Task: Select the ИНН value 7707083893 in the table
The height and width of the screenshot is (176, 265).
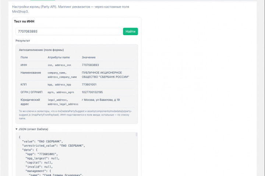Action: (x=90, y=65)
